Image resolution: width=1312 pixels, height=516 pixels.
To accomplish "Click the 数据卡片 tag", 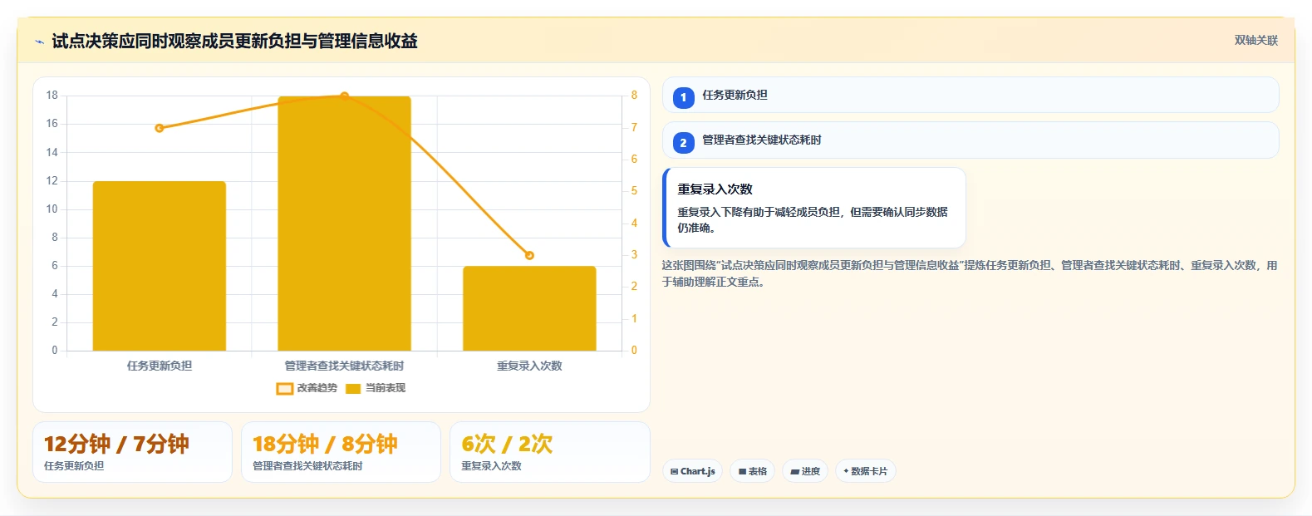I will (865, 471).
